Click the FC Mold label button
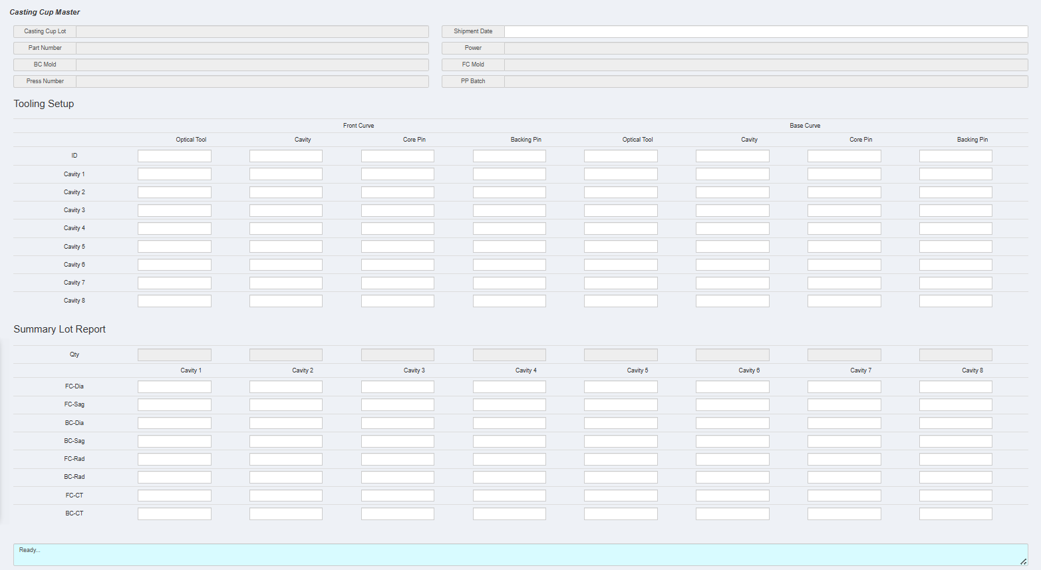The image size is (1041, 570). pyautogui.click(x=472, y=65)
